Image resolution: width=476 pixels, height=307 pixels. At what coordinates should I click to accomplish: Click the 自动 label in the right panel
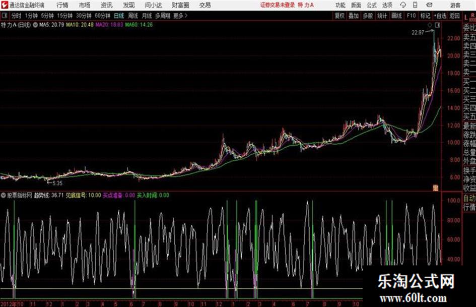click(x=469, y=199)
